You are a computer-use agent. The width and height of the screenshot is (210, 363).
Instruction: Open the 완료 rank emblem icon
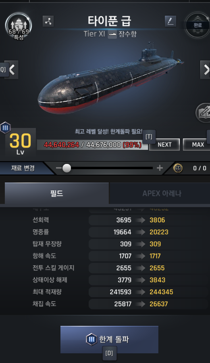tap(198, 25)
